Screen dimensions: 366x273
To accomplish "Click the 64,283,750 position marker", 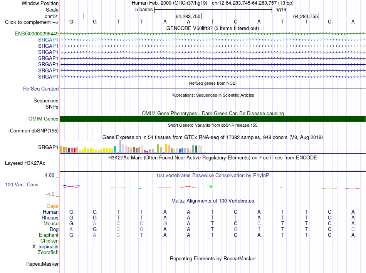I will click(x=189, y=16).
